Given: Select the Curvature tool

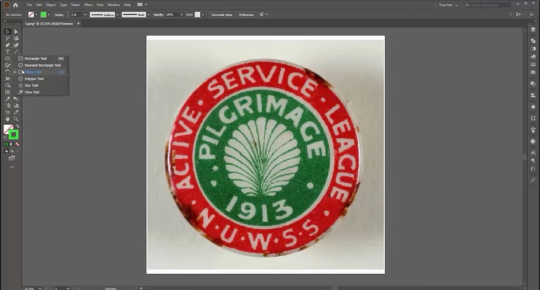Looking at the screenshot, I should 16,45.
